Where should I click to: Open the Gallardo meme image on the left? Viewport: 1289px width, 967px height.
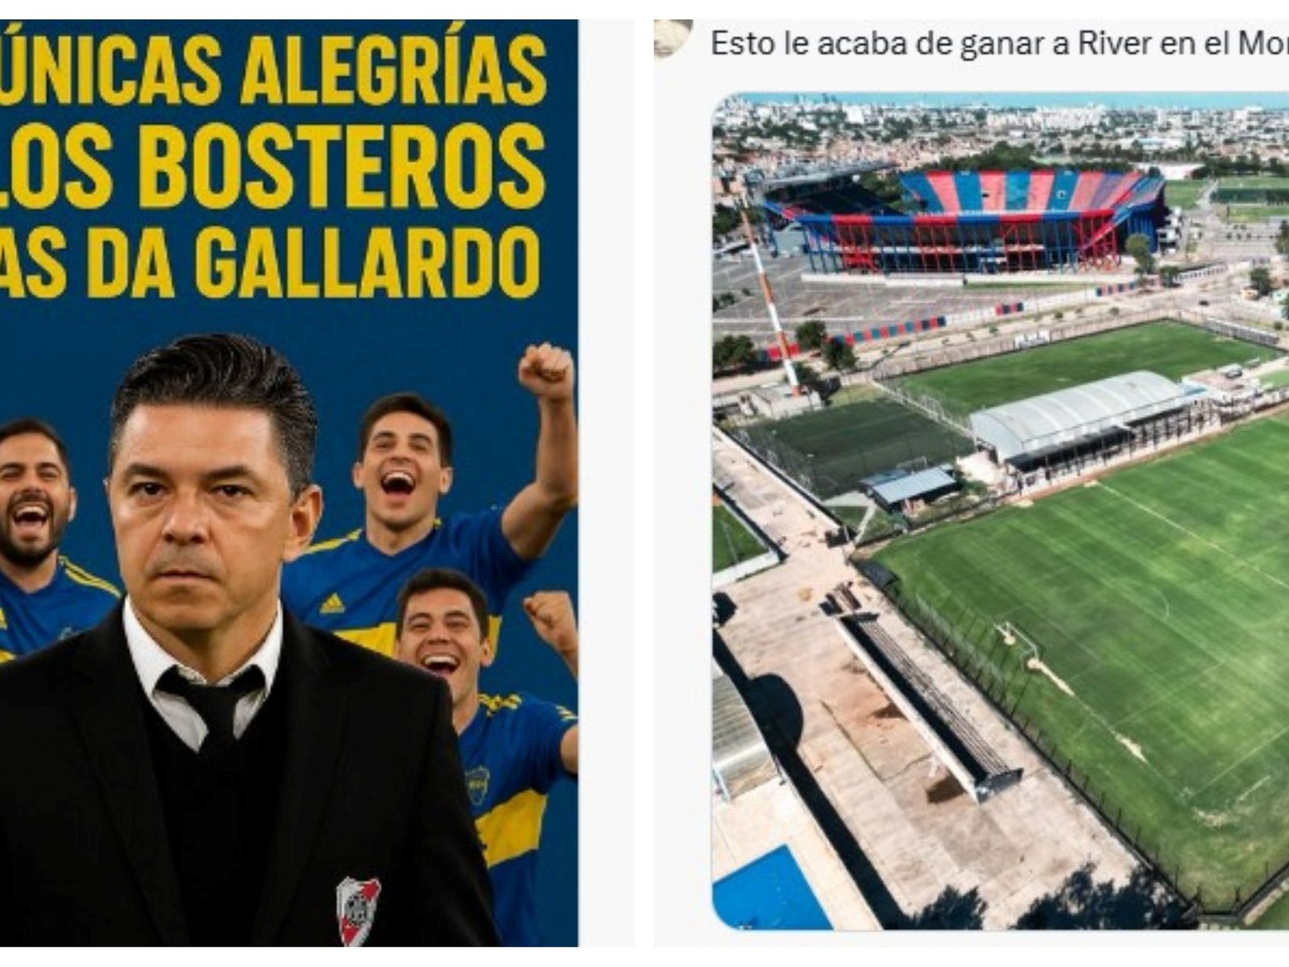tap(288, 483)
